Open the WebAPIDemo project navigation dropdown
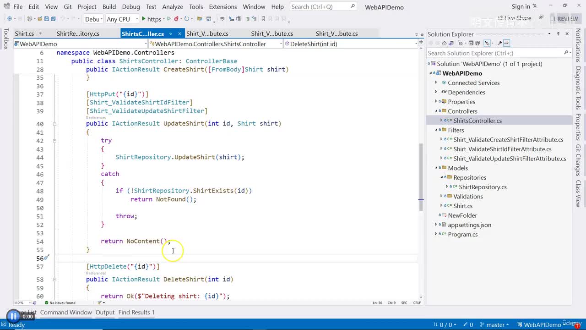Viewport: 586px width, 330px height. (x=81, y=44)
